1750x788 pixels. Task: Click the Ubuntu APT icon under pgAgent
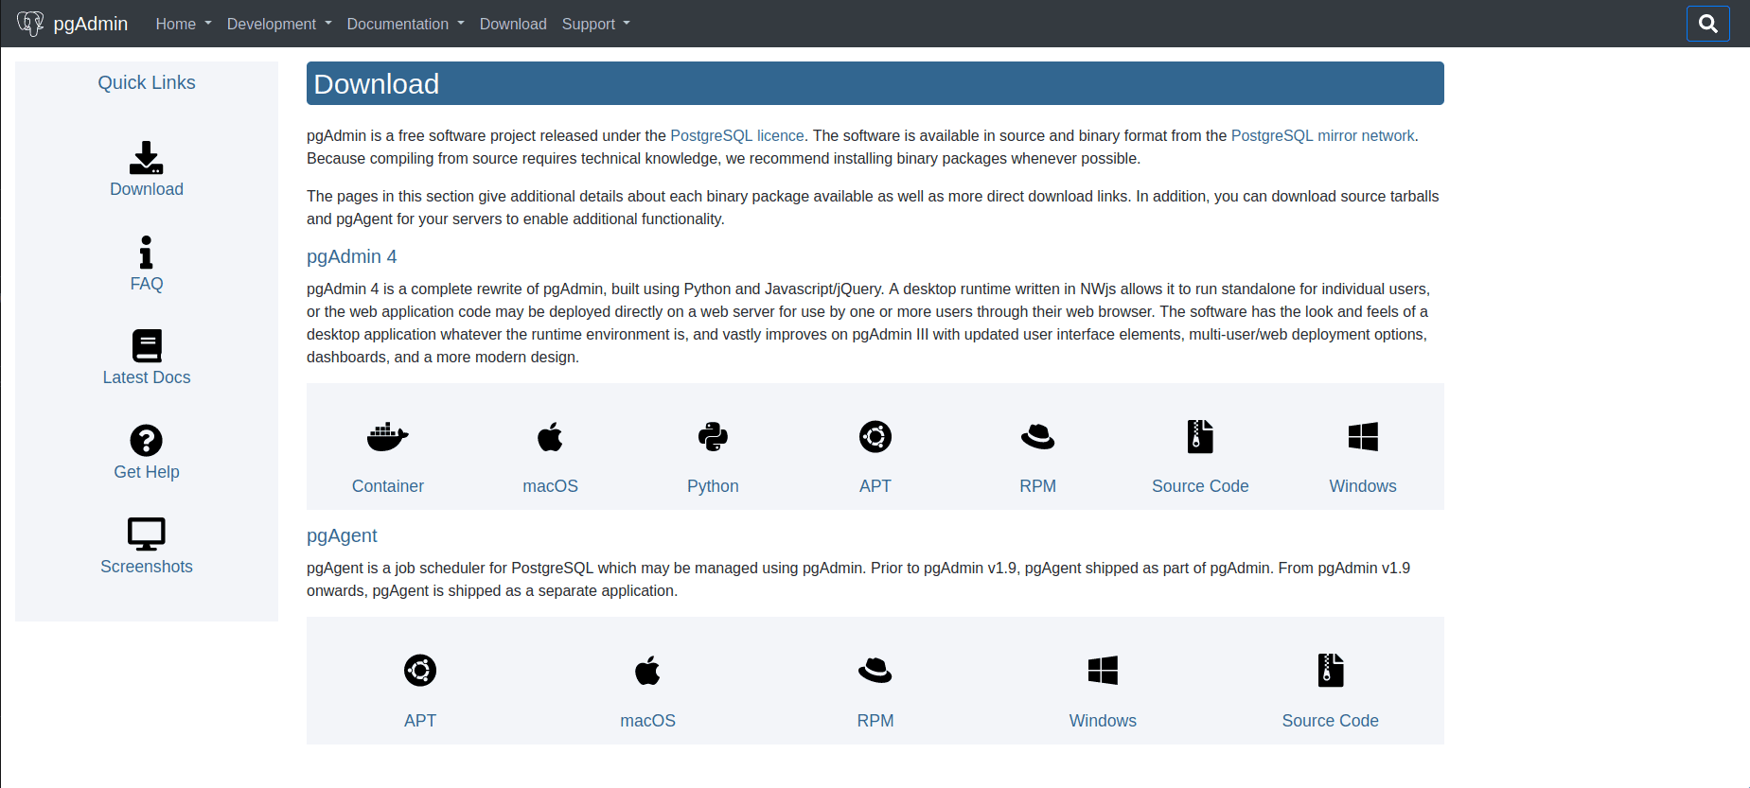point(420,671)
